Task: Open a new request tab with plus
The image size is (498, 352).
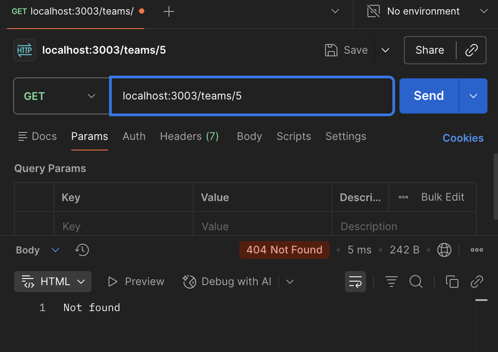Action: pos(169,12)
